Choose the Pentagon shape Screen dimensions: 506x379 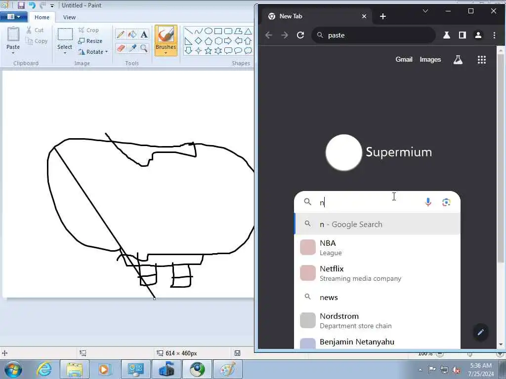click(x=209, y=41)
